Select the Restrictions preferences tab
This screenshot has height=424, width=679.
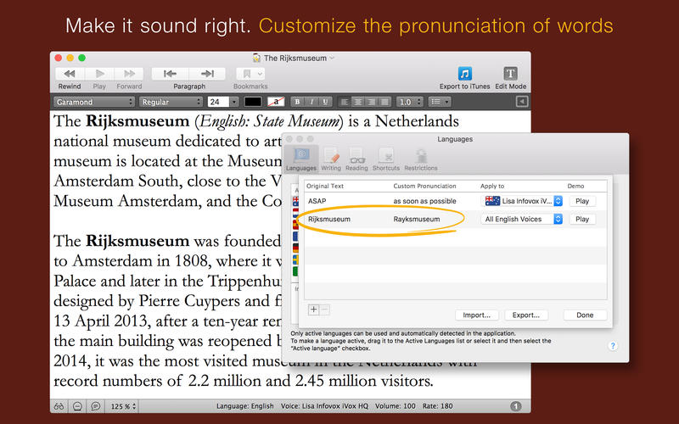421,159
